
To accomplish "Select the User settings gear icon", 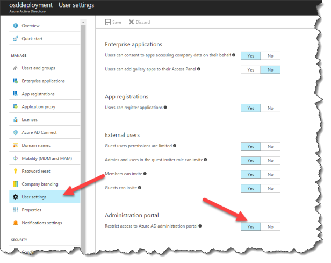I will (16, 197).
